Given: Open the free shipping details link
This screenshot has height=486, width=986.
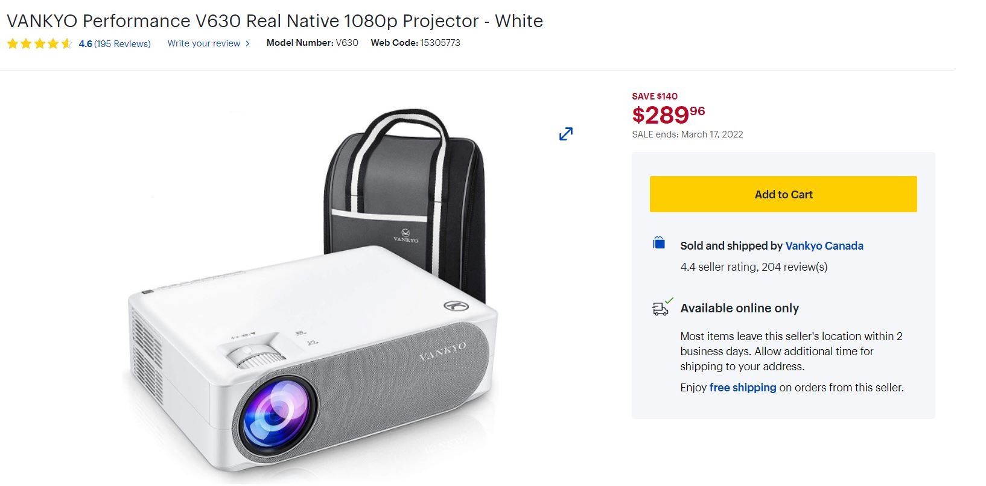Looking at the screenshot, I should [742, 387].
